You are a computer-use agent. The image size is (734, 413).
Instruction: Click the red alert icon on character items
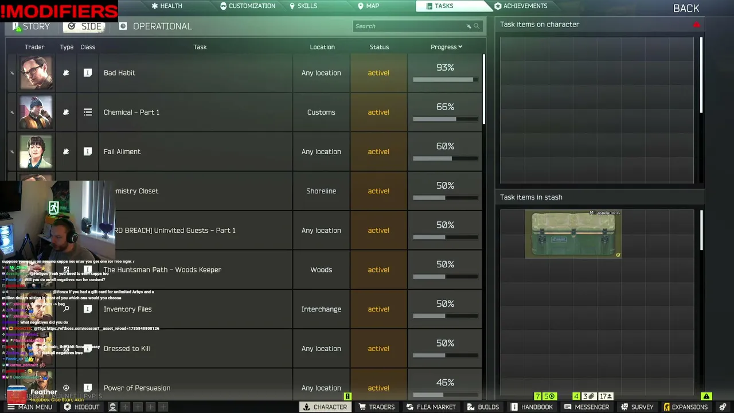697,25
